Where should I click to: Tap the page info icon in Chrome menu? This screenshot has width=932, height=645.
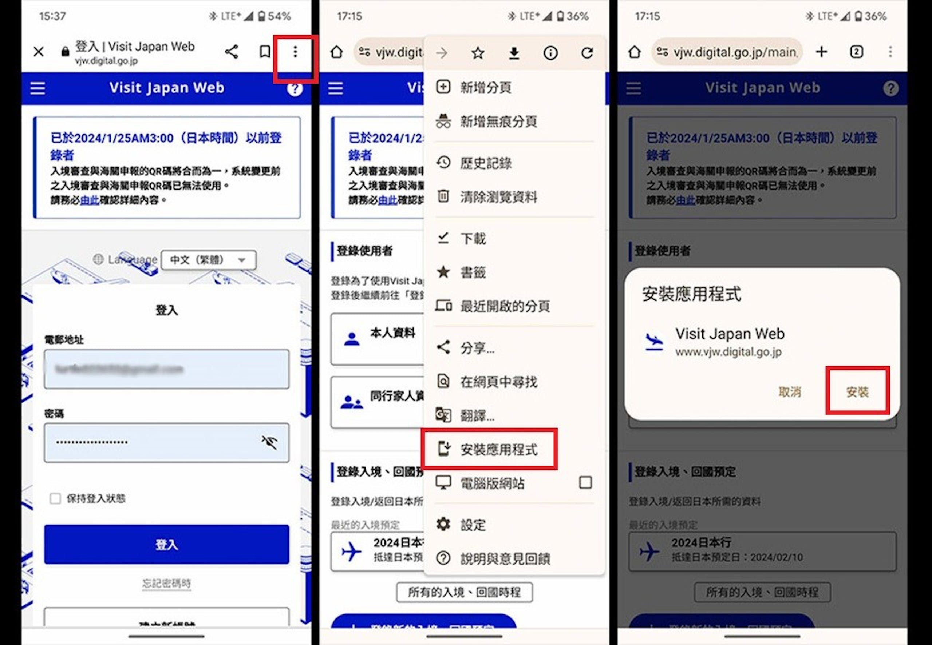point(550,53)
